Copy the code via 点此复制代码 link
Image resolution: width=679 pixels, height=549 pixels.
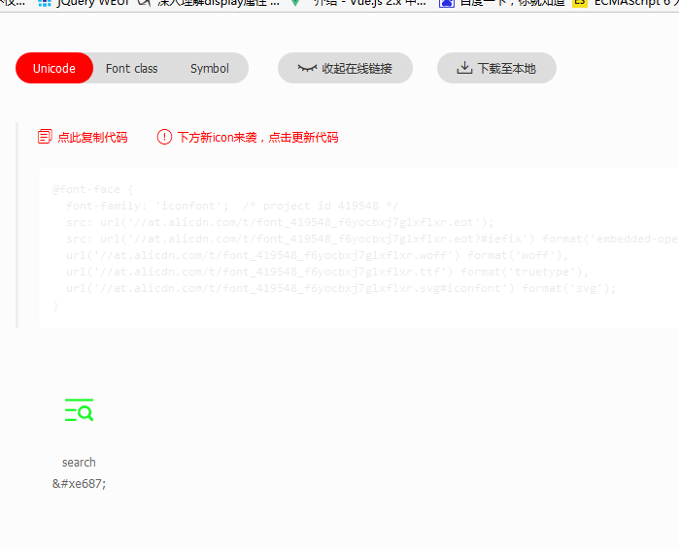[92, 138]
